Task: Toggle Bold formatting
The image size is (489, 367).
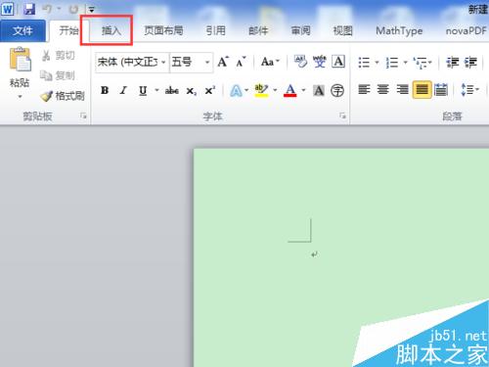Action: pos(105,90)
